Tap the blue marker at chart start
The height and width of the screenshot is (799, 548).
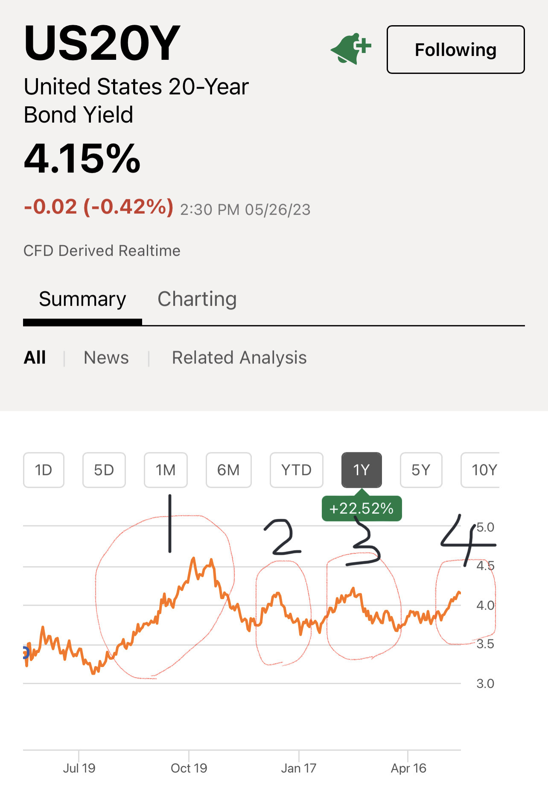click(26, 653)
